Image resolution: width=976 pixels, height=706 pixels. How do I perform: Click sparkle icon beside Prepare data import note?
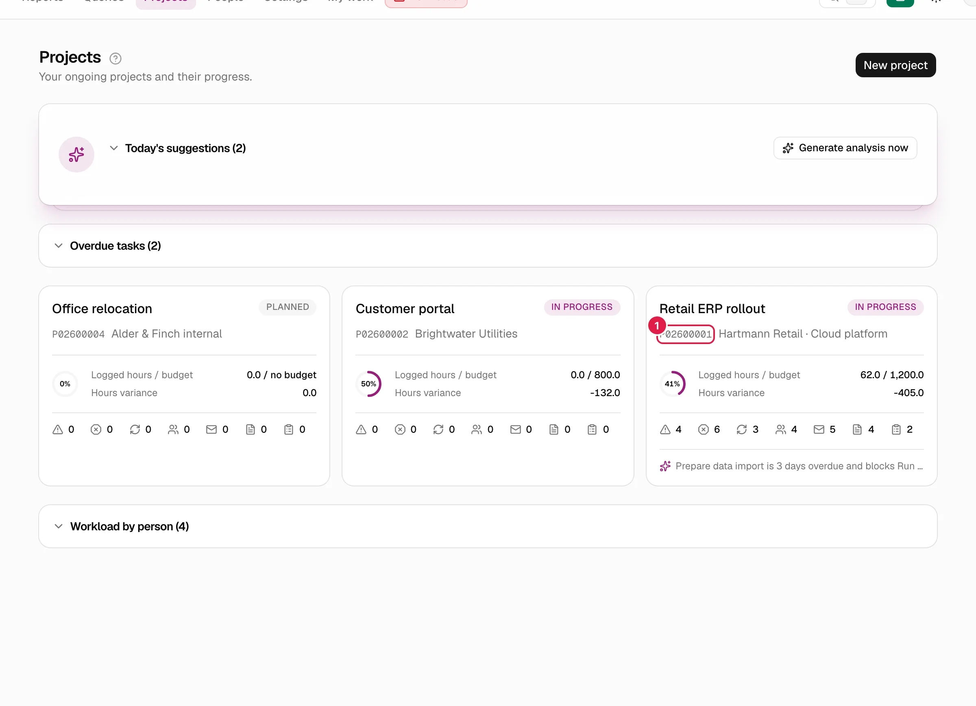665,466
